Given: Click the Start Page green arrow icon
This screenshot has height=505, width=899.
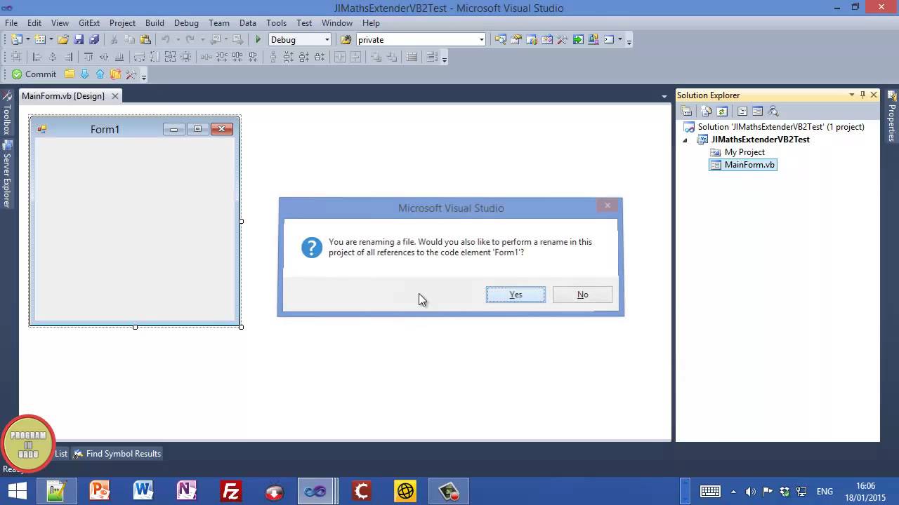Looking at the screenshot, I should pos(578,39).
